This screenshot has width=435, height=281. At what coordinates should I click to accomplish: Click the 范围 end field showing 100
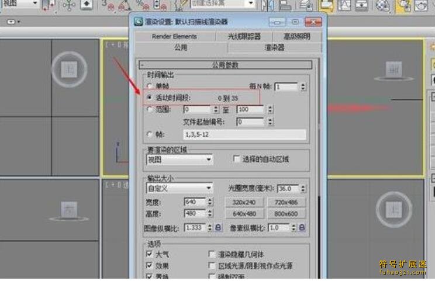(x=251, y=109)
